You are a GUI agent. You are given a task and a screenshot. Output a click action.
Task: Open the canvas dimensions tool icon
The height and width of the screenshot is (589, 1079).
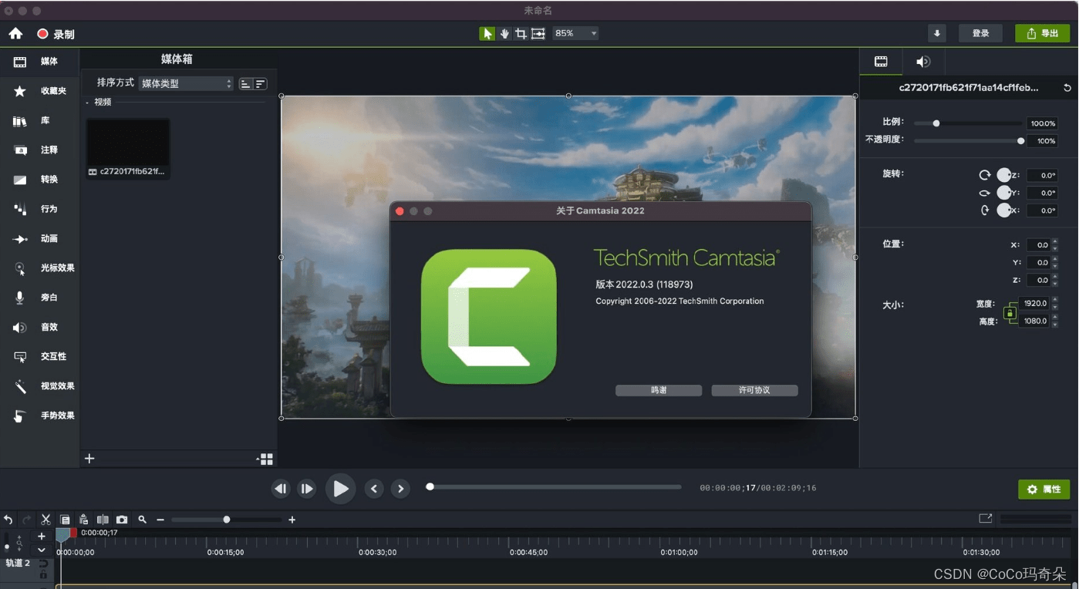(x=538, y=33)
